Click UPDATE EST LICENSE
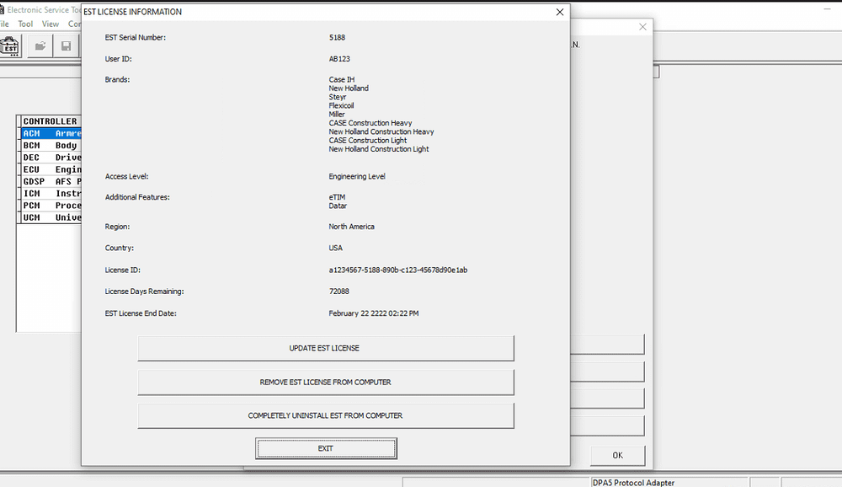 326,348
